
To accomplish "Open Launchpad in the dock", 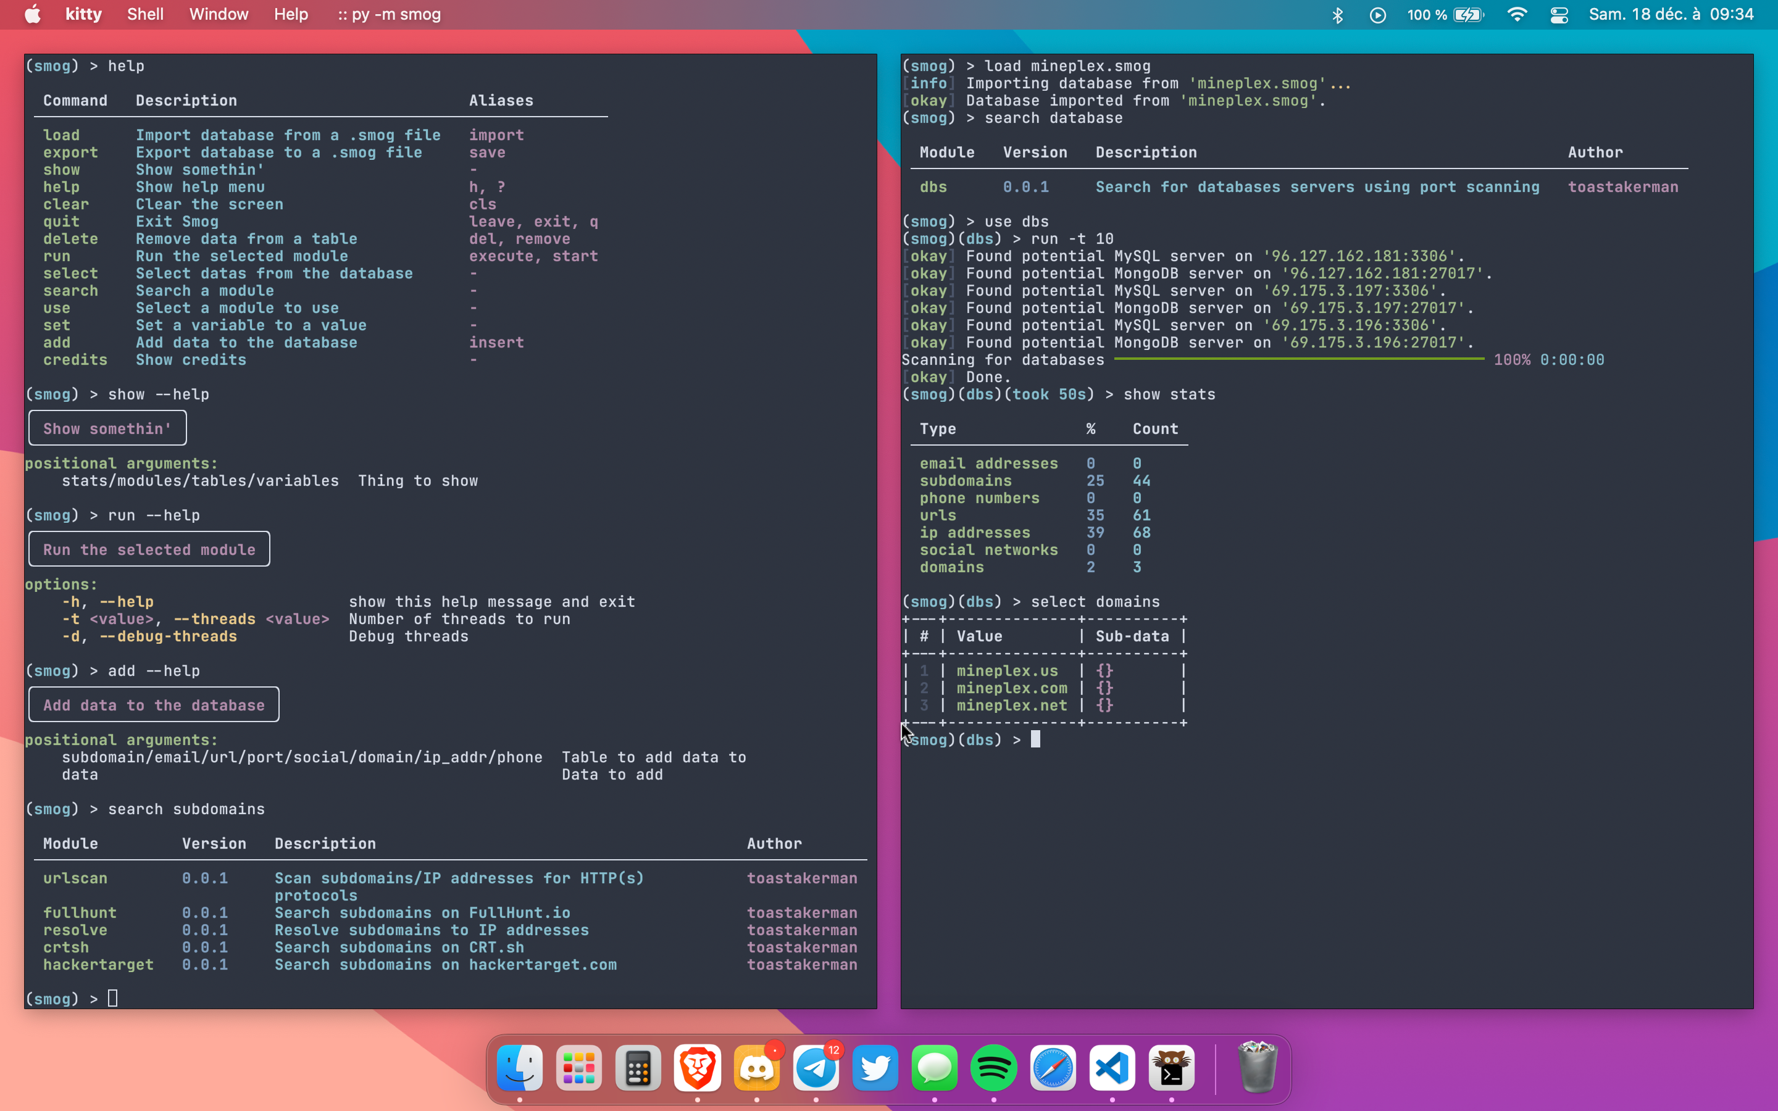I will [x=579, y=1068].
